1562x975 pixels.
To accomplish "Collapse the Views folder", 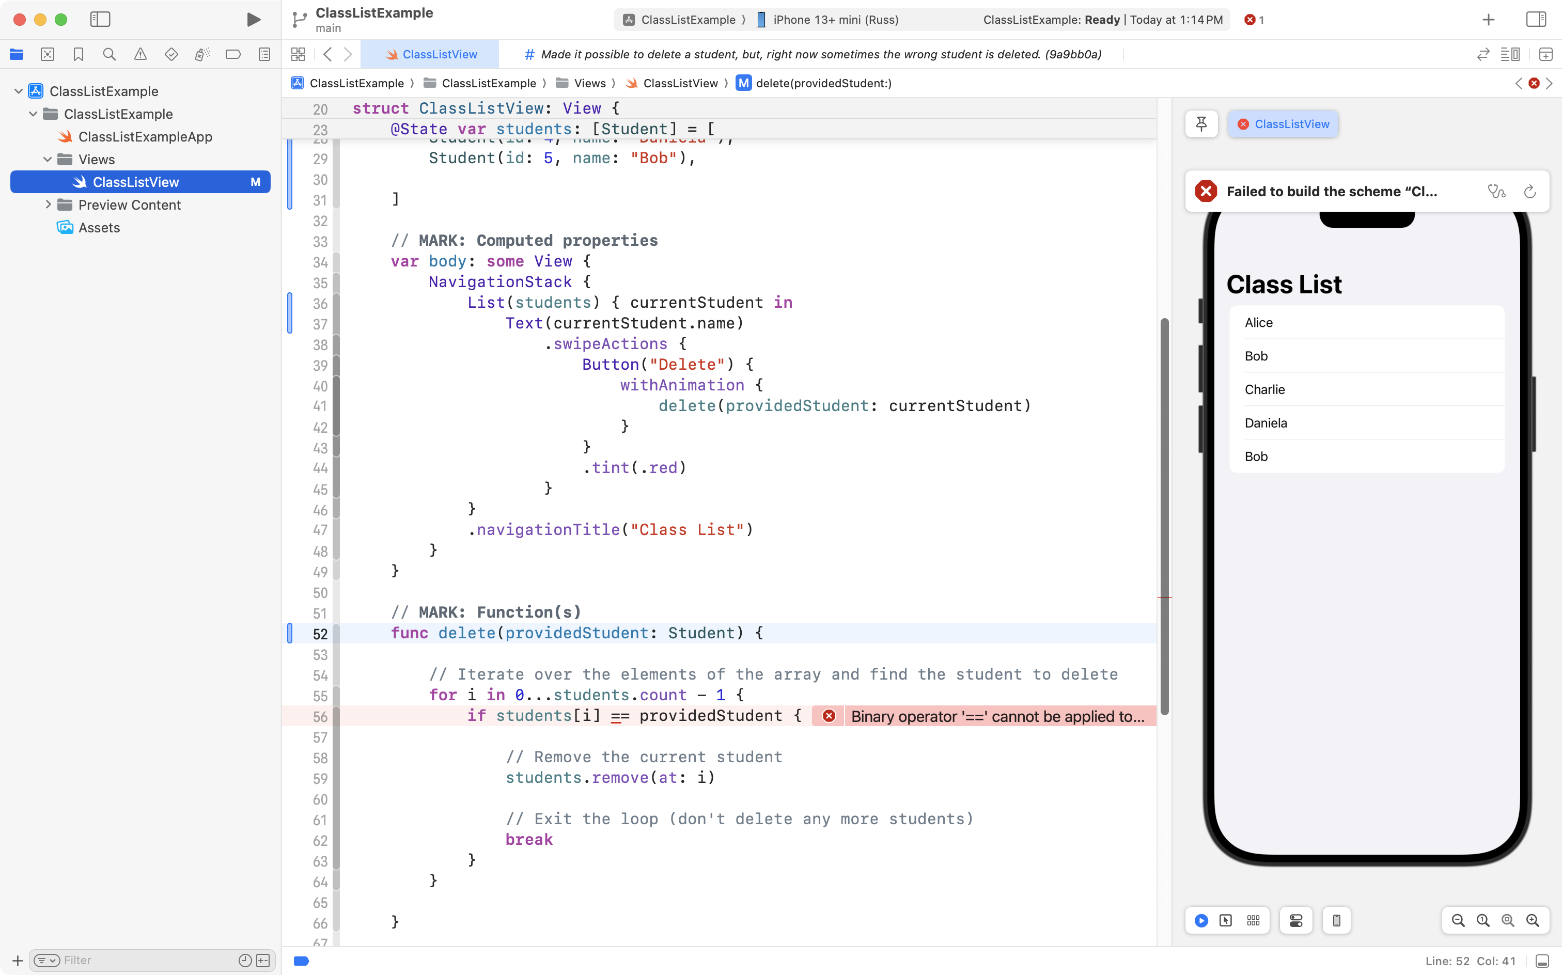I will tap(48, 159).
